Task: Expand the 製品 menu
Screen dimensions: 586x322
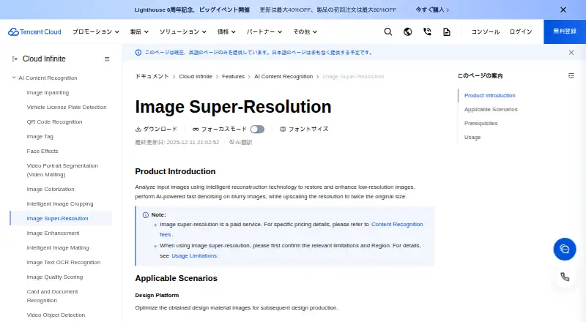Action: pos(139,31)
